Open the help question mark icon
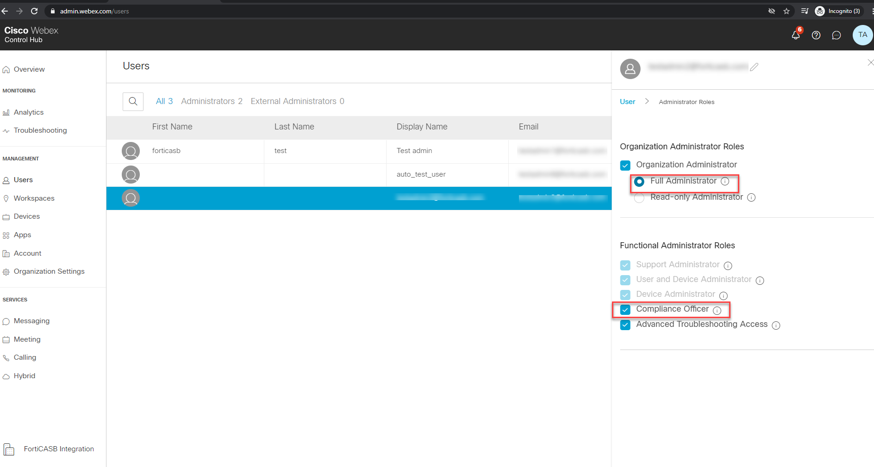 pos(816,35)
